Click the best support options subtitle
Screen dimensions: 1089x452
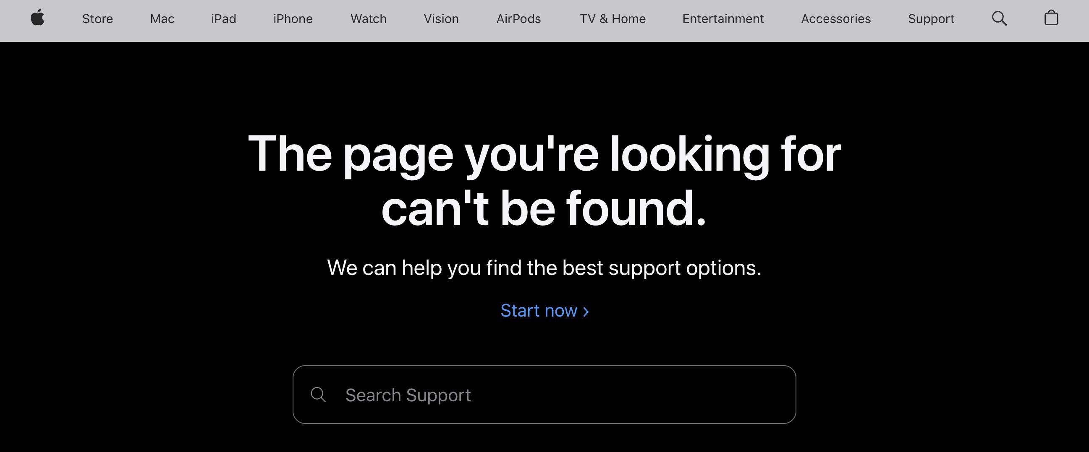click(x=544, y=268)
